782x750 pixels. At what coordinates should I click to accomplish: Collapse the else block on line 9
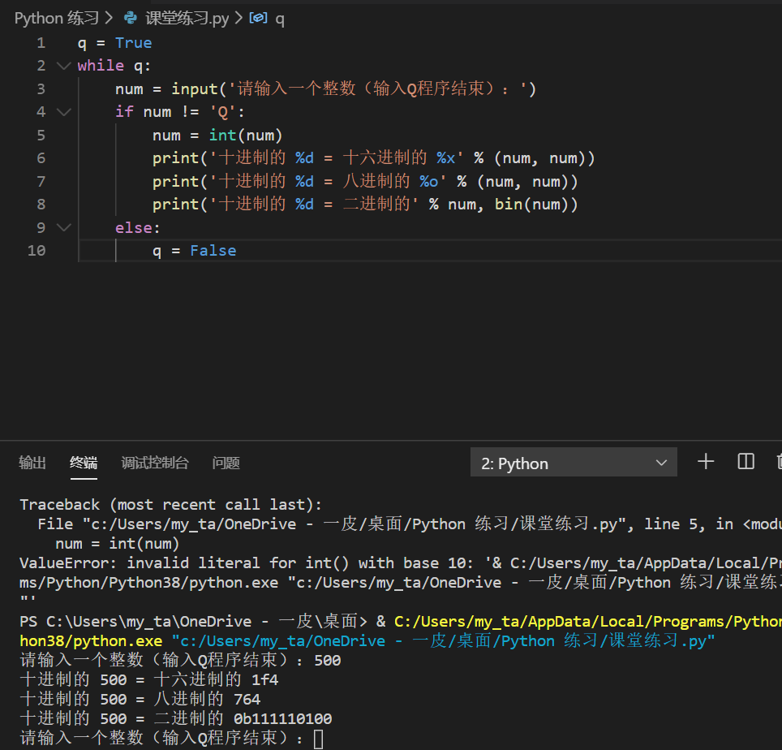63,227
